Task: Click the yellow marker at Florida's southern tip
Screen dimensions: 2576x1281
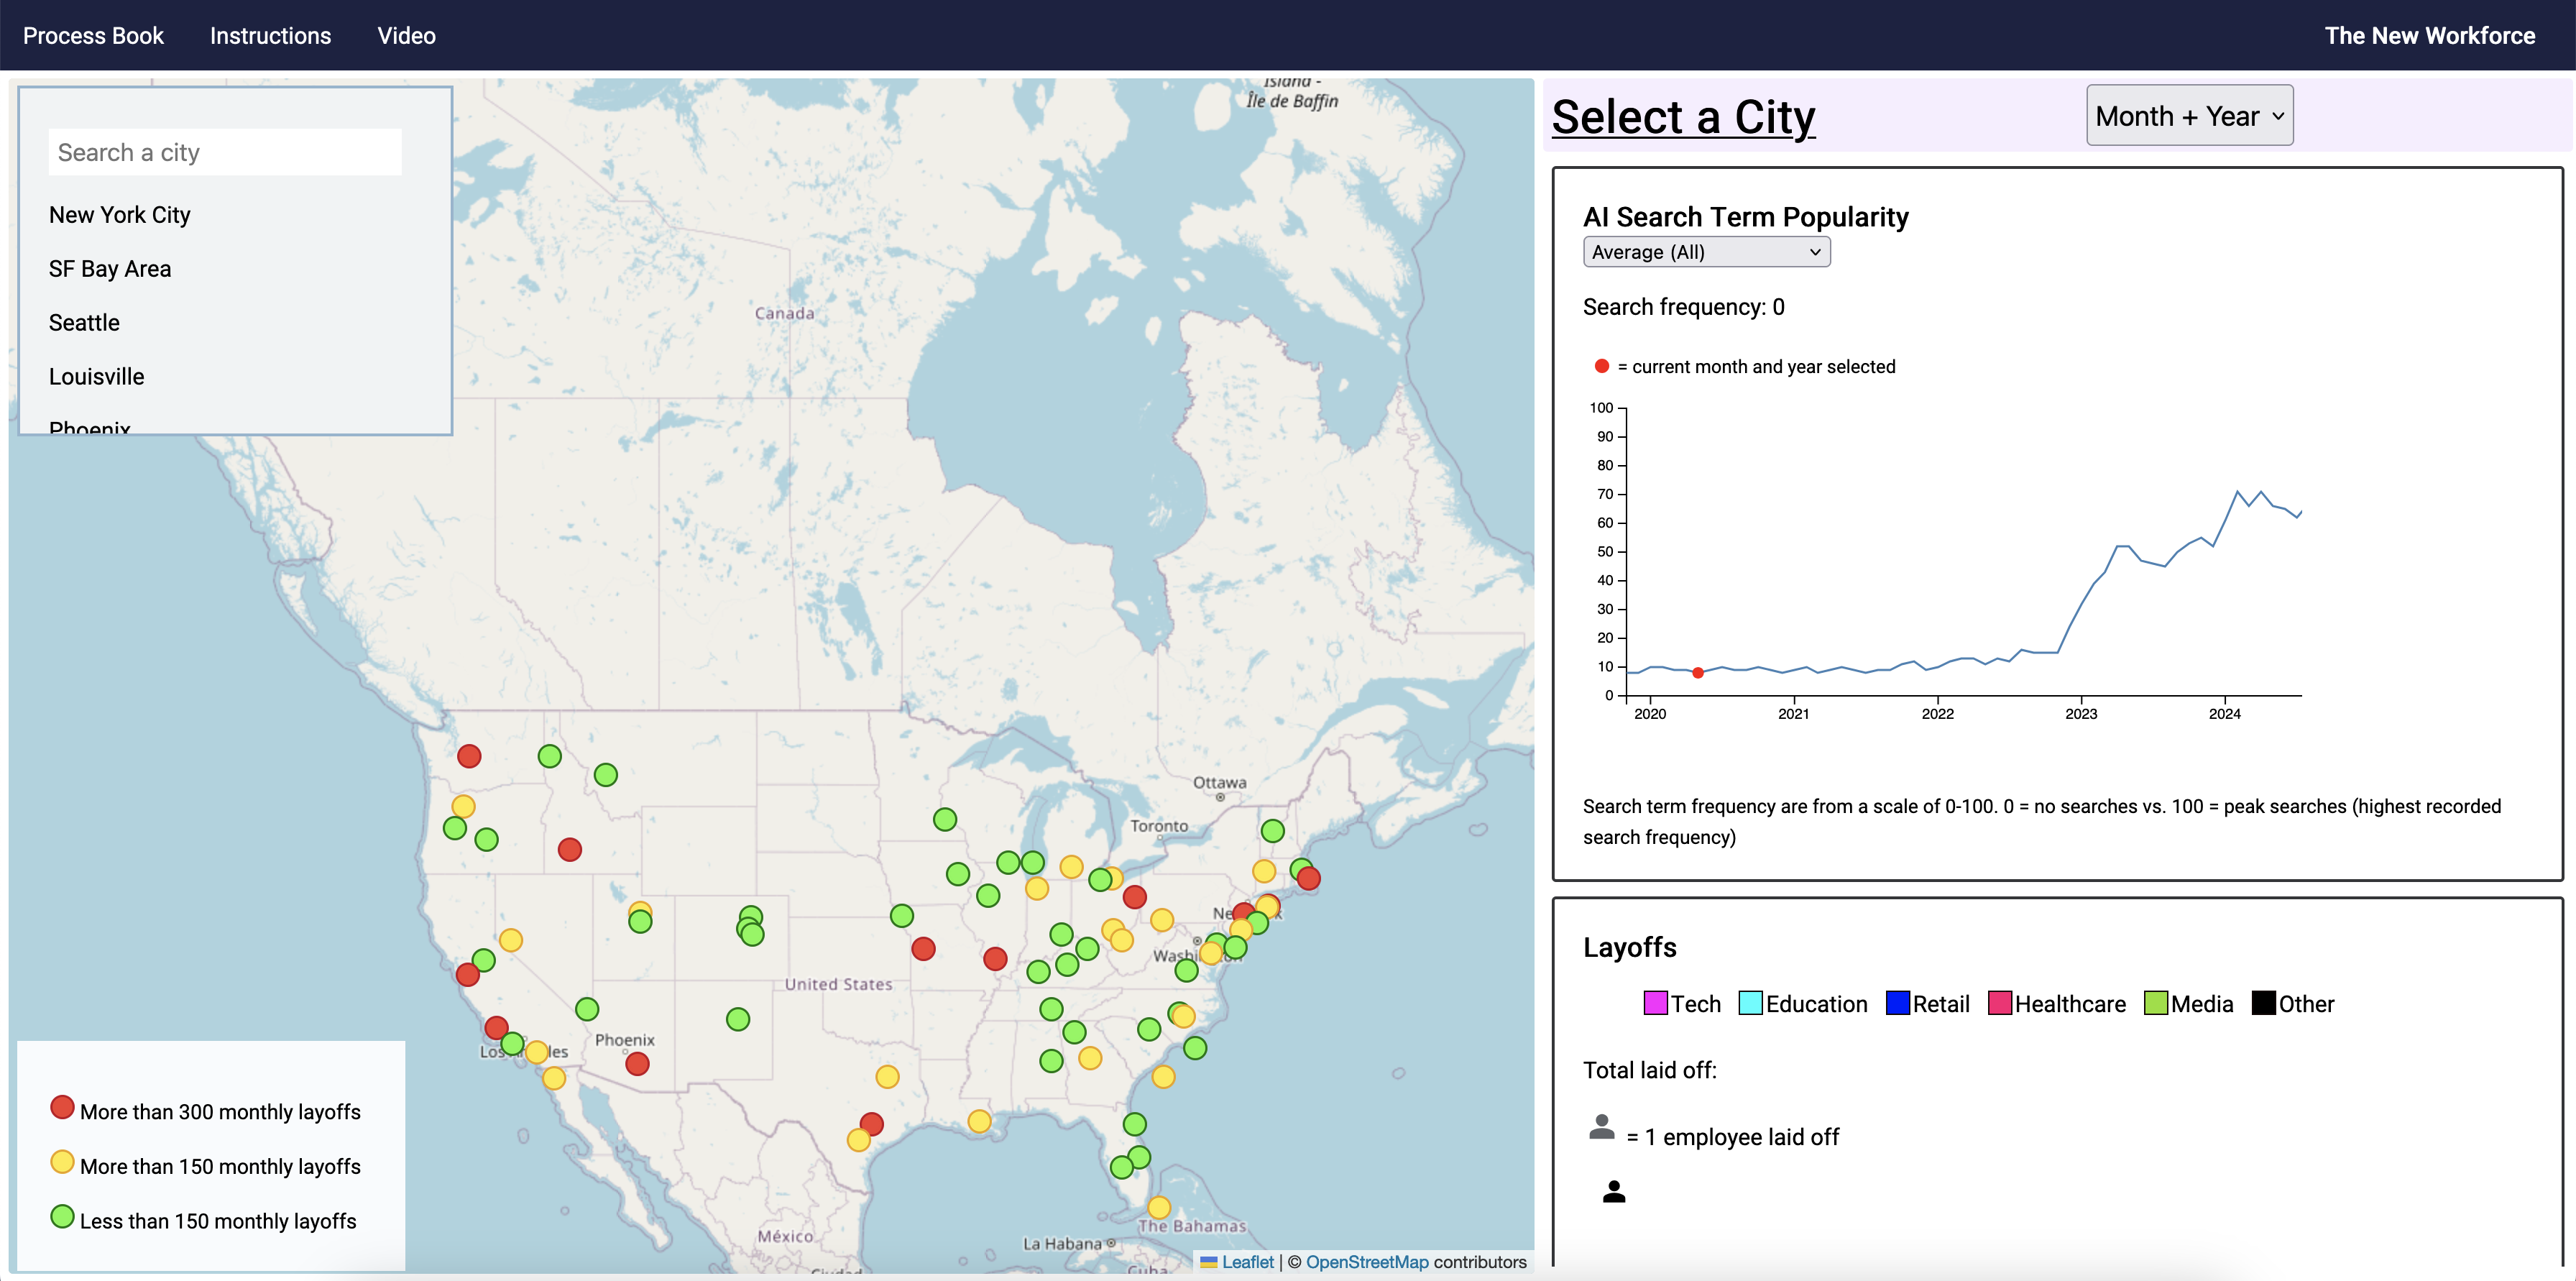Action: [1159, 1207]
